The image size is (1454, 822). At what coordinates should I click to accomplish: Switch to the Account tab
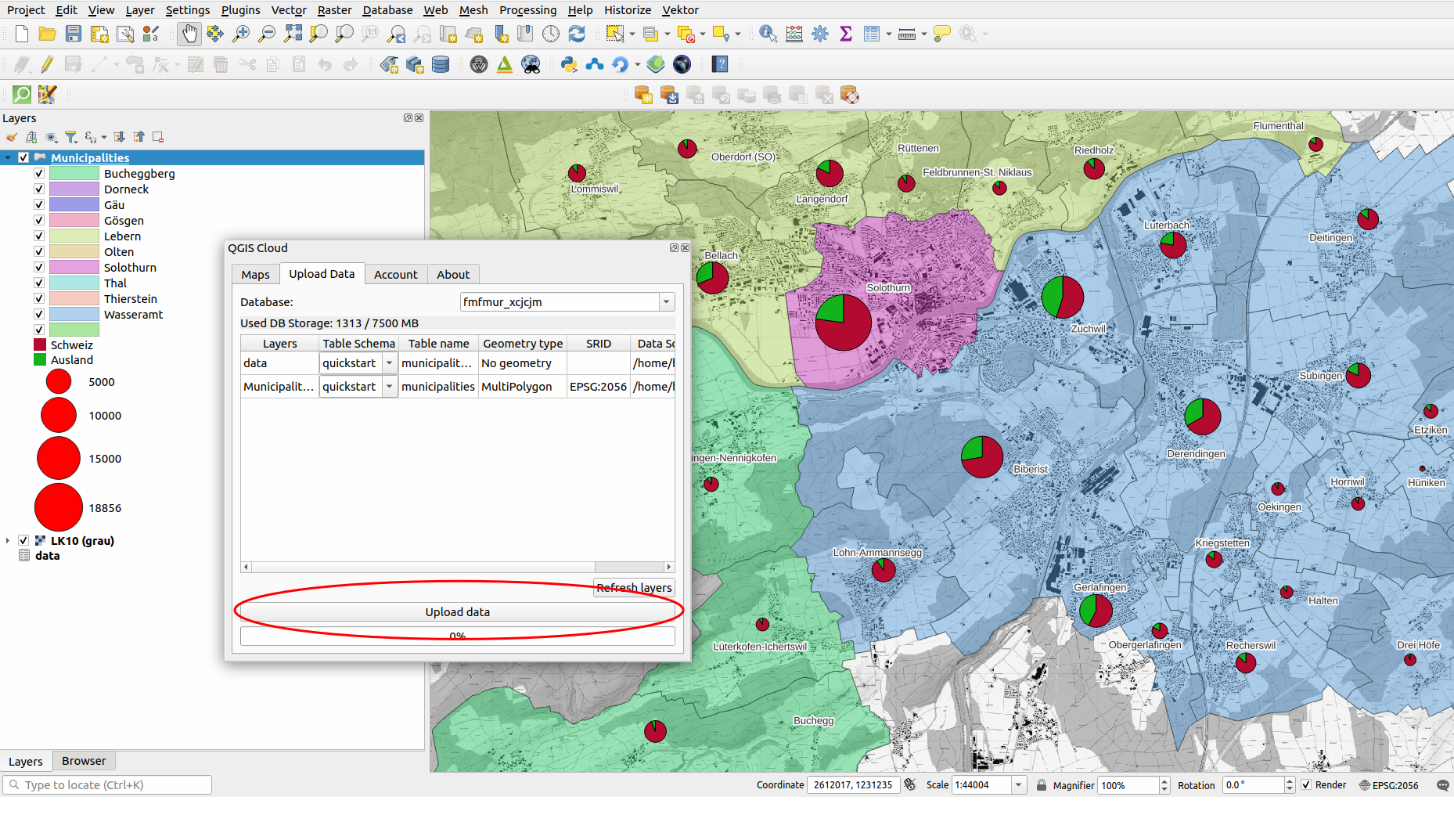click(x=395, y=275)
